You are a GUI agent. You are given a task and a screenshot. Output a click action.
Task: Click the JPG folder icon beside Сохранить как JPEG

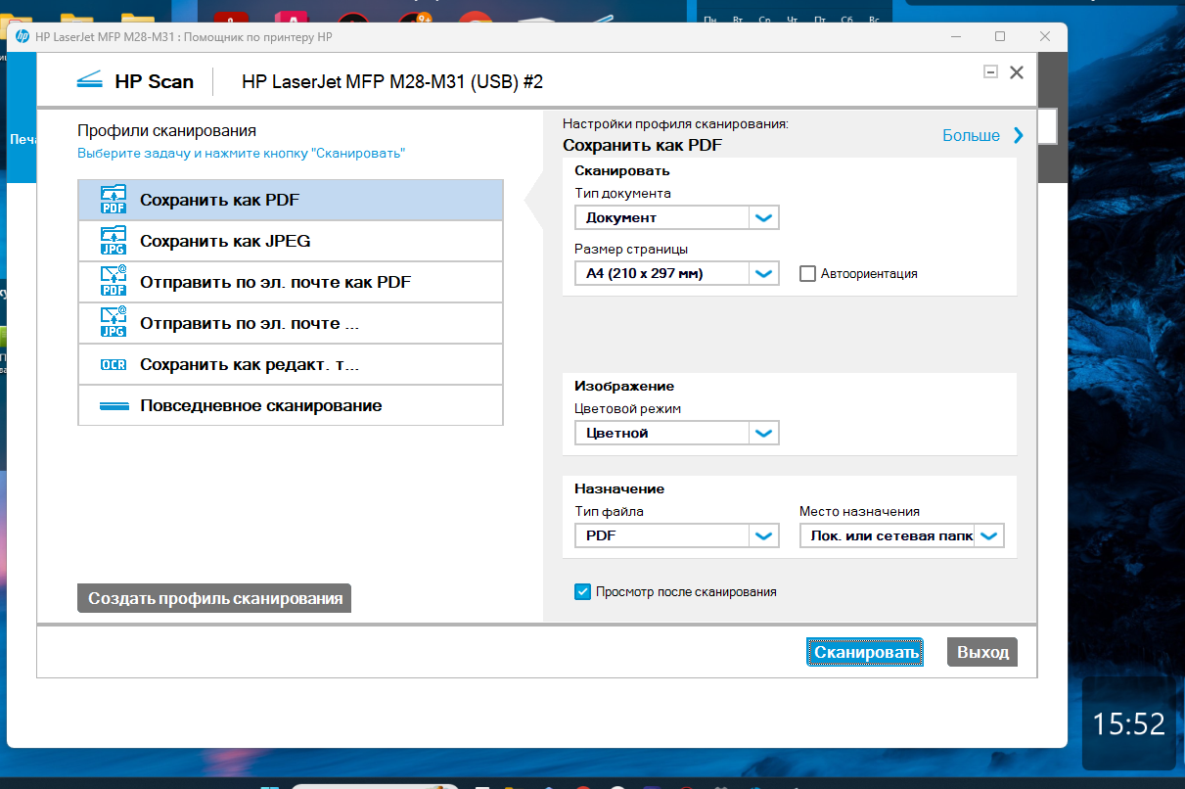click(x=114, y=241)
